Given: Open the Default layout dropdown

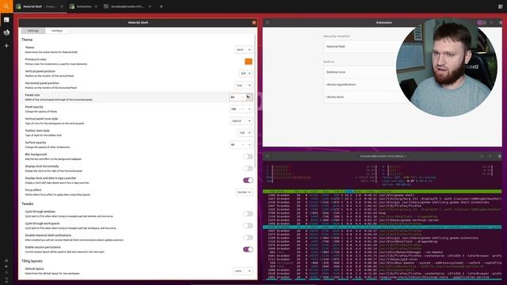Looking at the screenshot, I should pyautogui.click(x=242, y=271).
